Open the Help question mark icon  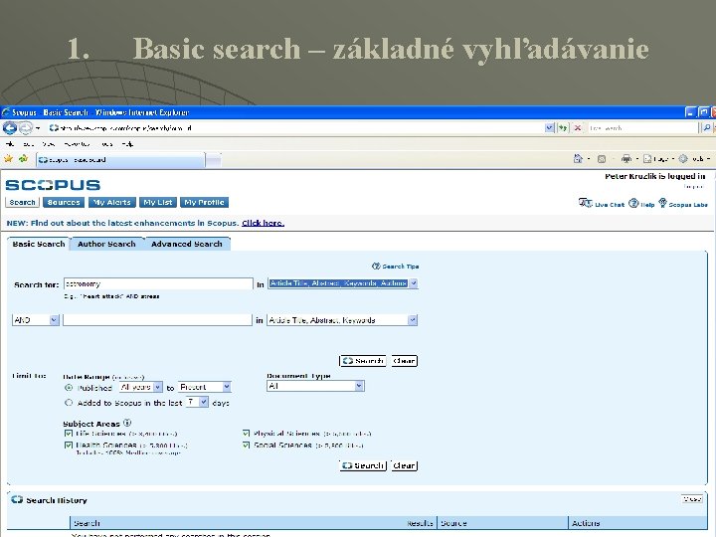(x=633, y=203)
